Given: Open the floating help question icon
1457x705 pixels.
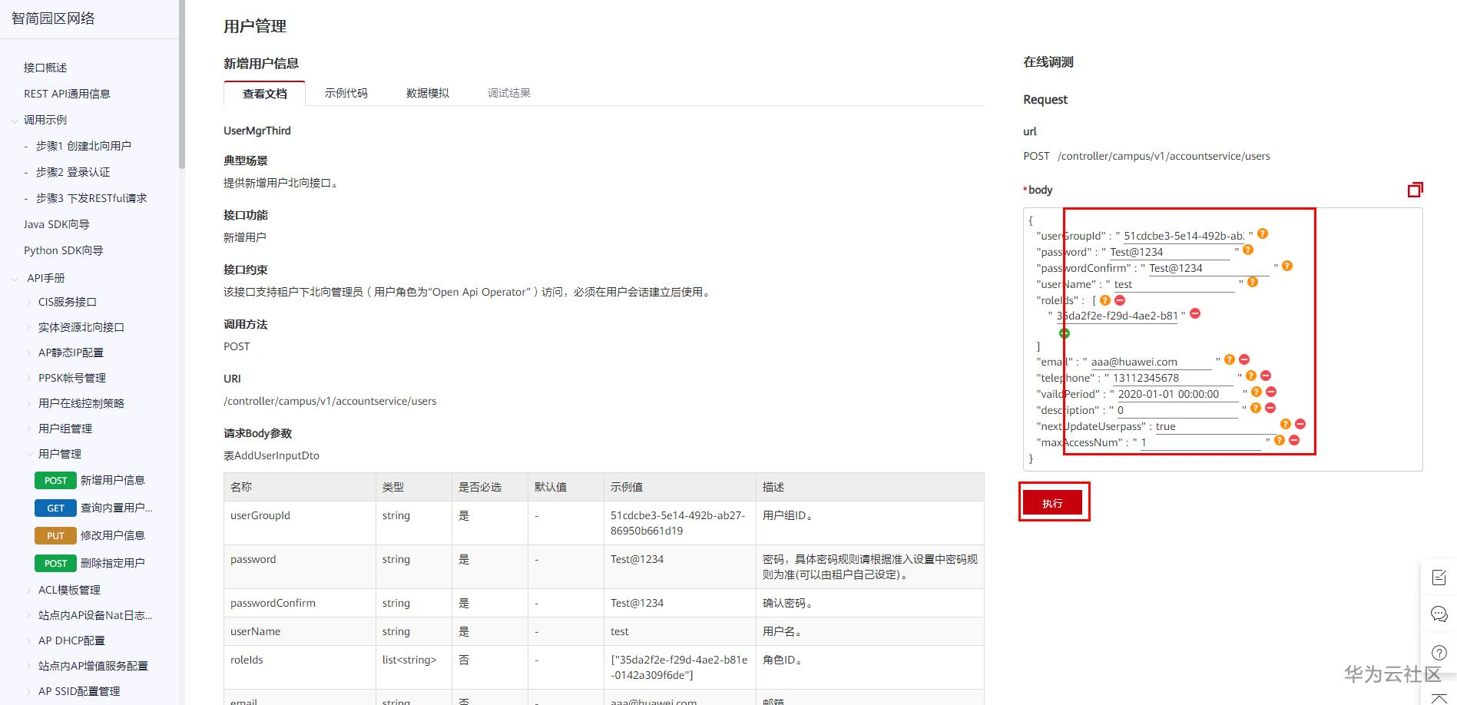Looking at the screenshot, I should pyautogui.click(x=1439, y=652).
